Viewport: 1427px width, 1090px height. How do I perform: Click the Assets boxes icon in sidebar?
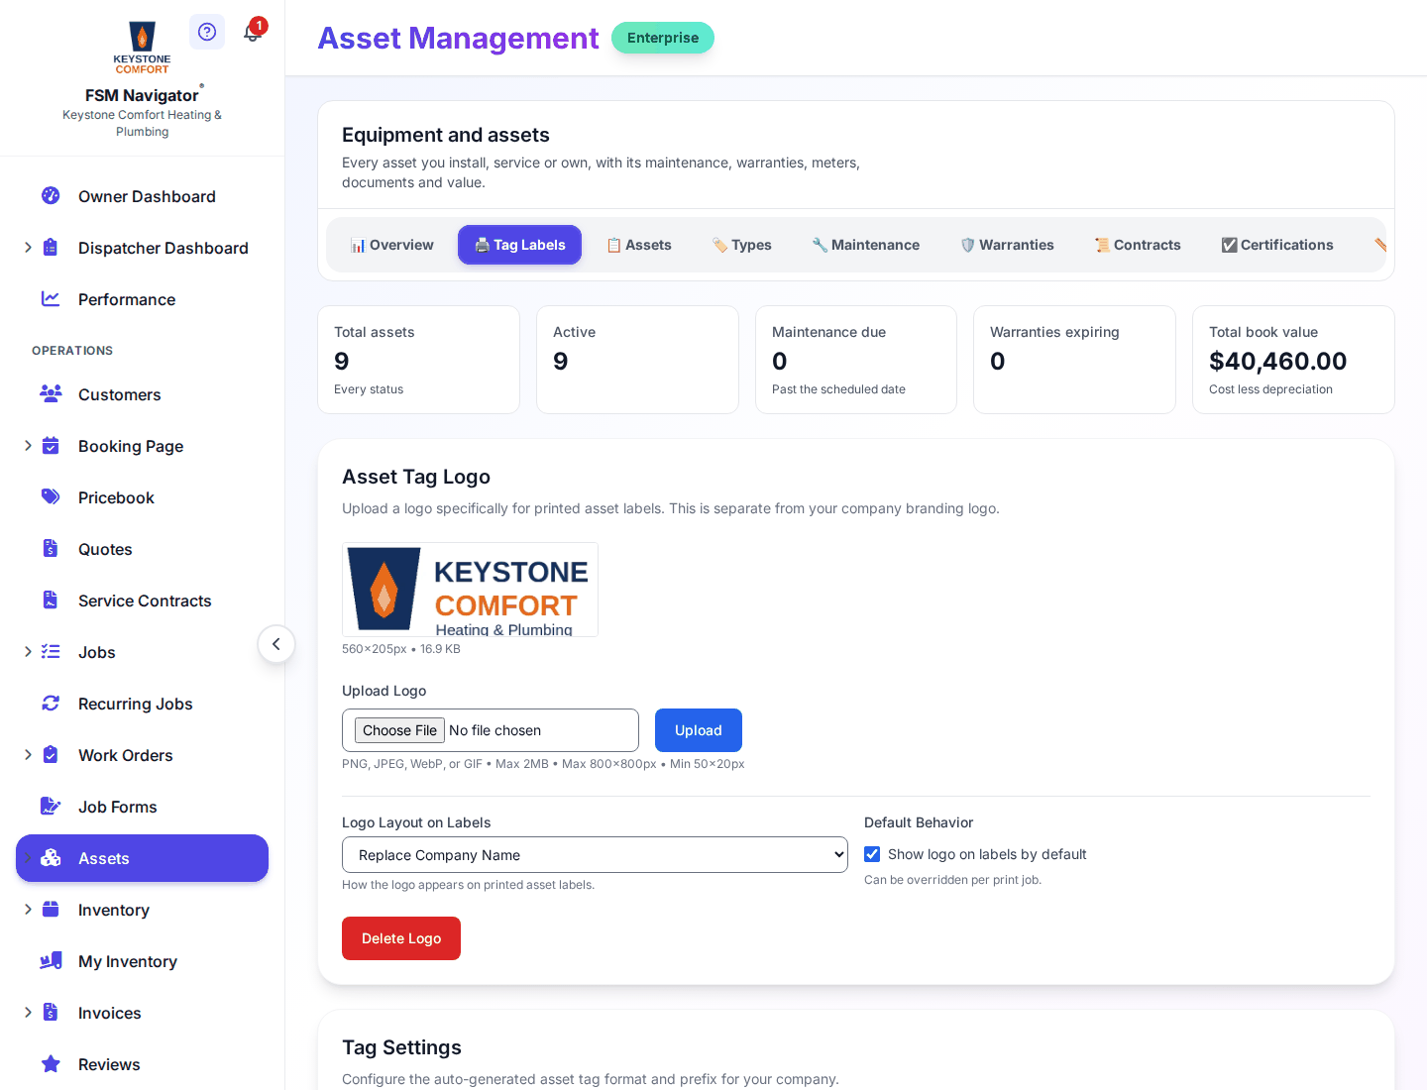pyautogui.click(x=51, y=858)
